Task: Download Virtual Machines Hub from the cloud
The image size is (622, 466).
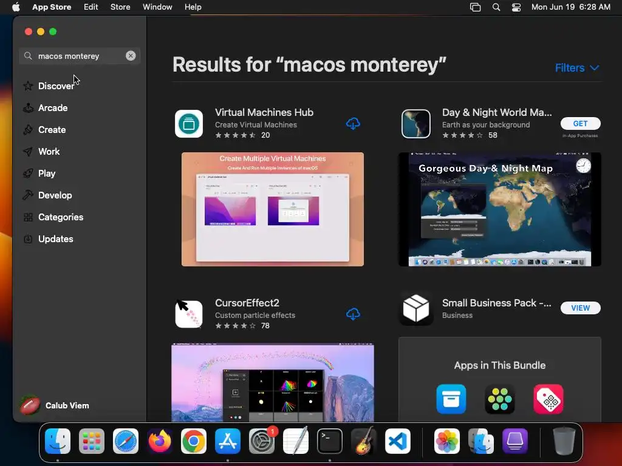Action: click(x=353, y=124)
